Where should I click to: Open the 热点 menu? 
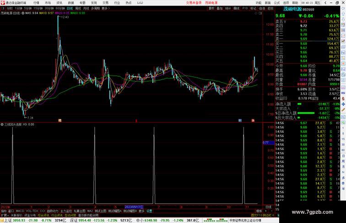(x=129, y=3)
